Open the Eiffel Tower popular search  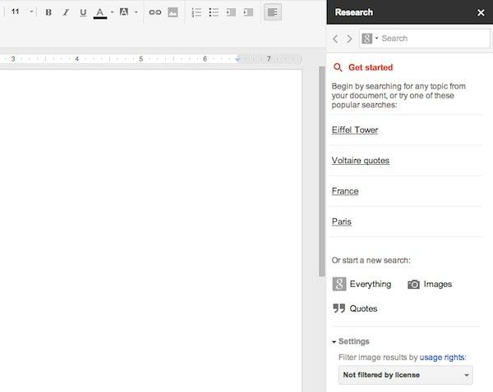(355, 130)
